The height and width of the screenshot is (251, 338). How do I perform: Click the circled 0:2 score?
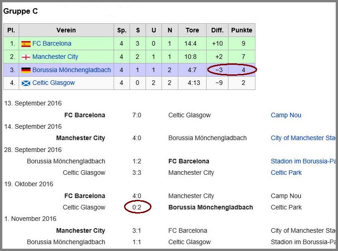coord(137,207)
